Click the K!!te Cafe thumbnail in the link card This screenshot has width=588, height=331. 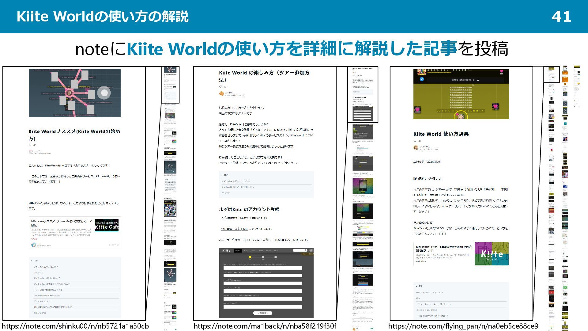click(107, 226)
